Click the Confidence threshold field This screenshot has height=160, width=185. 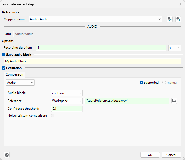[x=67, y=109]
